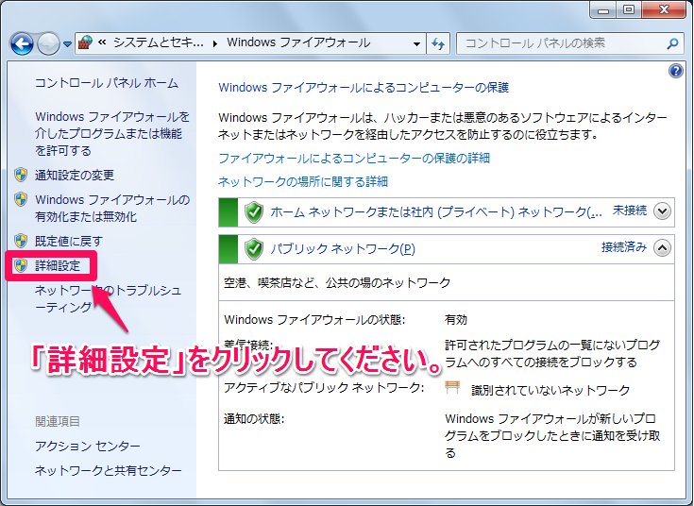This screenshot has height=506, width=694.
Task: Click 未接続 status text
Action: coord(630,211)
